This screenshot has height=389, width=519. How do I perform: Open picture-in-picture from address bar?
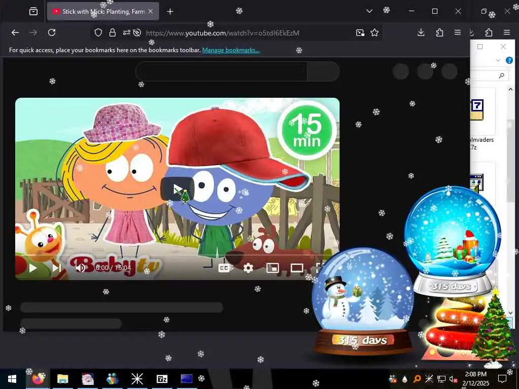click(360, 32)
